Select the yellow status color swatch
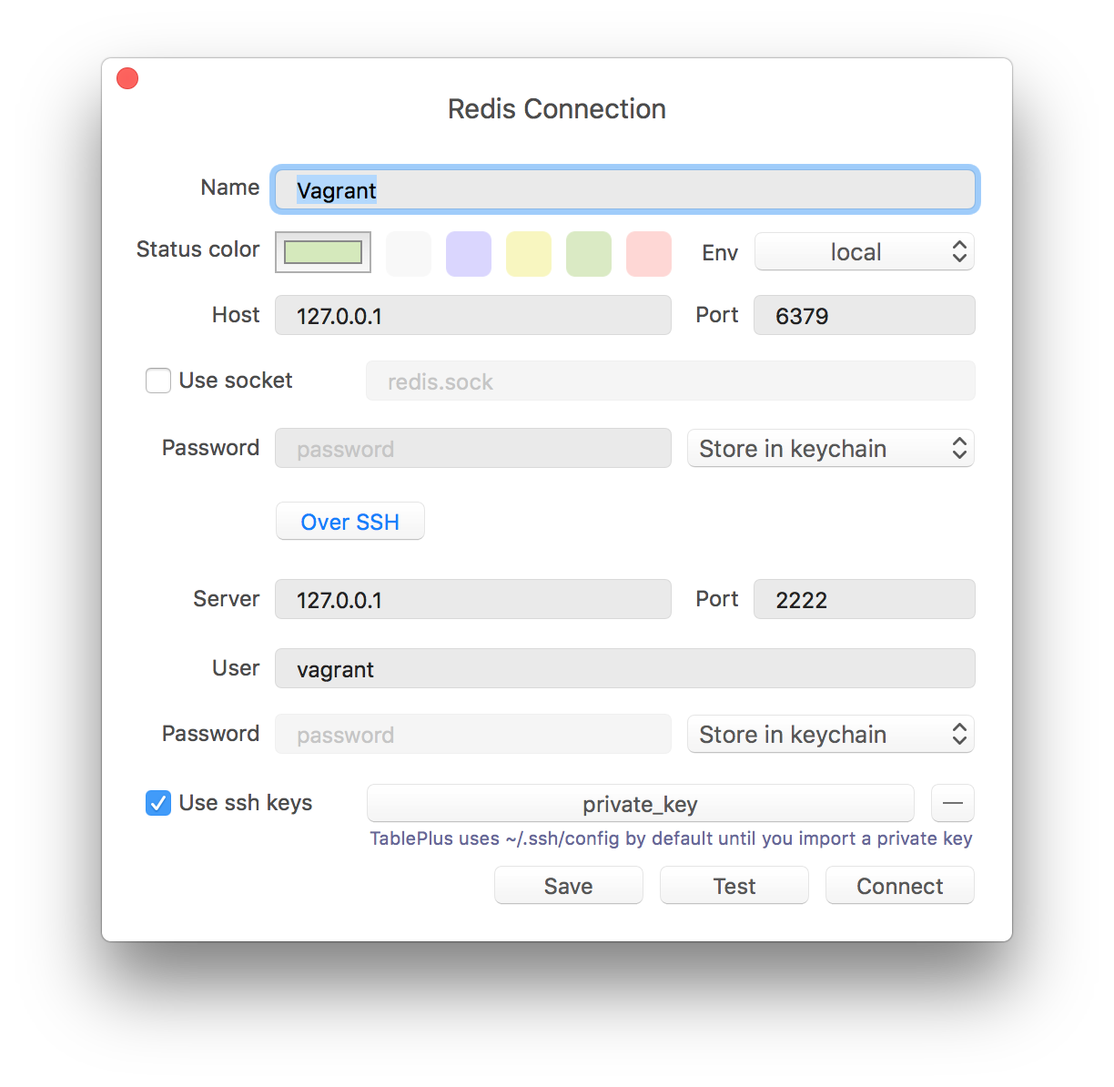This screenshot has width=1114, height=1087. pos(528,253)
